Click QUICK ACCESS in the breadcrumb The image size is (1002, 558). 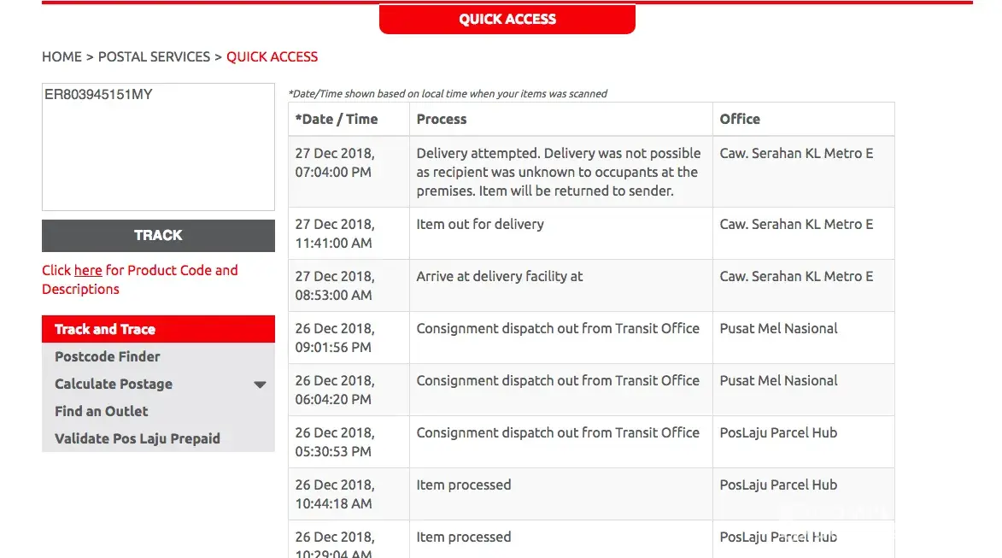(272, 56)
